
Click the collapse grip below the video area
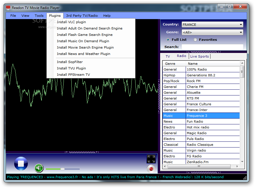pyautogui.click(x=82, y=152)
